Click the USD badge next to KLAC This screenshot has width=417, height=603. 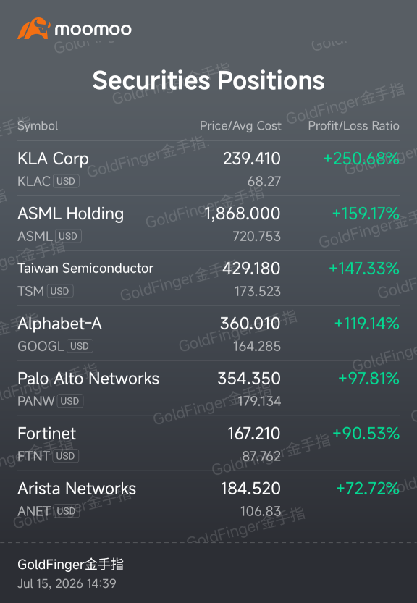(x=66, y=181)
